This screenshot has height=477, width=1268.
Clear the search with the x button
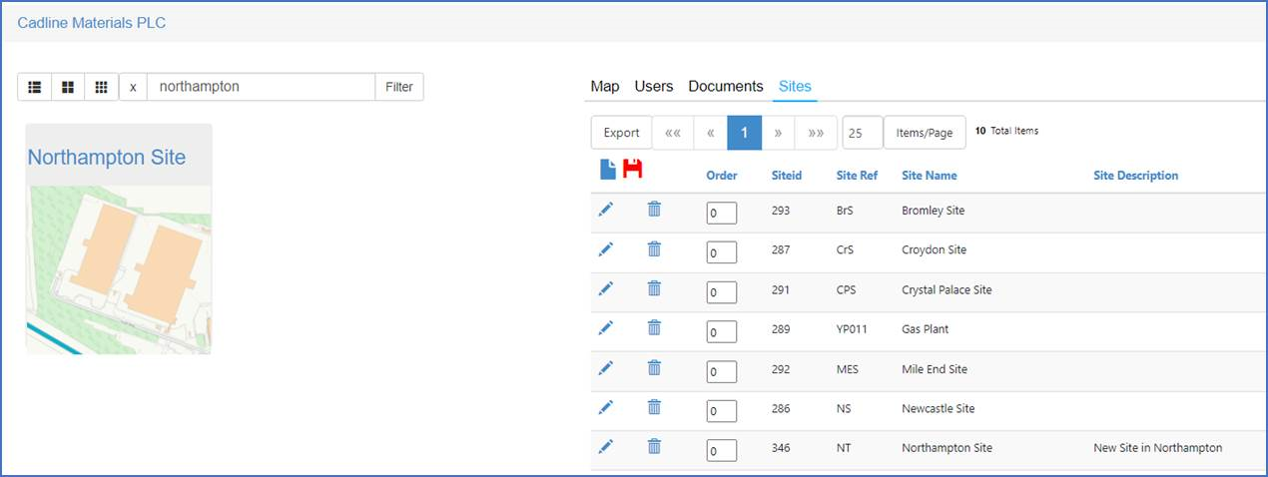pyautogui.click(x=133, y=87)
